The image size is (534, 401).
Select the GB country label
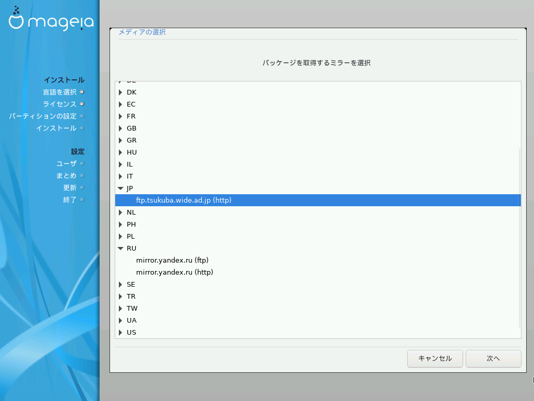point(131,128)
